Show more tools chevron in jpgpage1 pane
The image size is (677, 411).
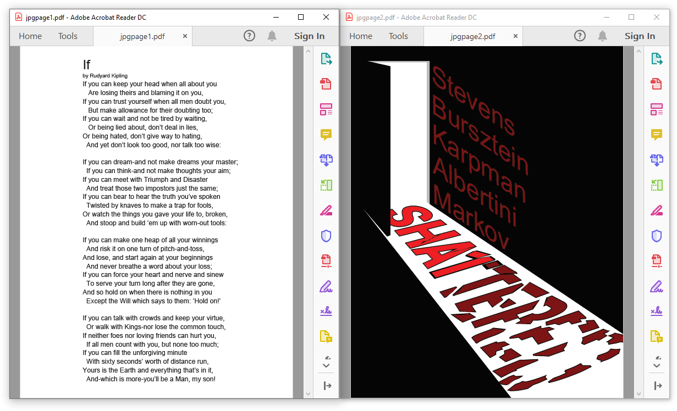(x=326, y=365)
